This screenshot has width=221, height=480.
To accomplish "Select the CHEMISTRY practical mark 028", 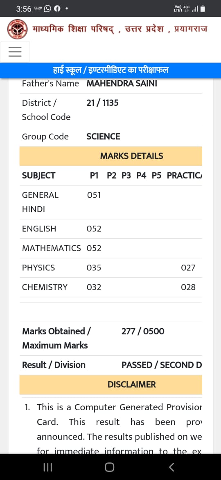I will point(188,287).
